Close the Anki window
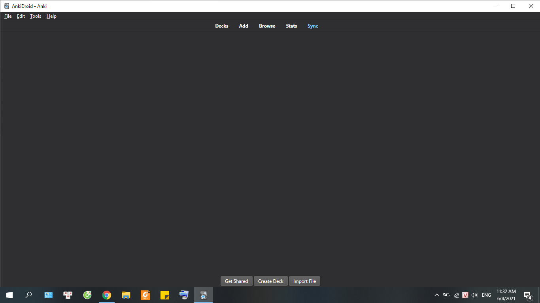 point(531,6)
